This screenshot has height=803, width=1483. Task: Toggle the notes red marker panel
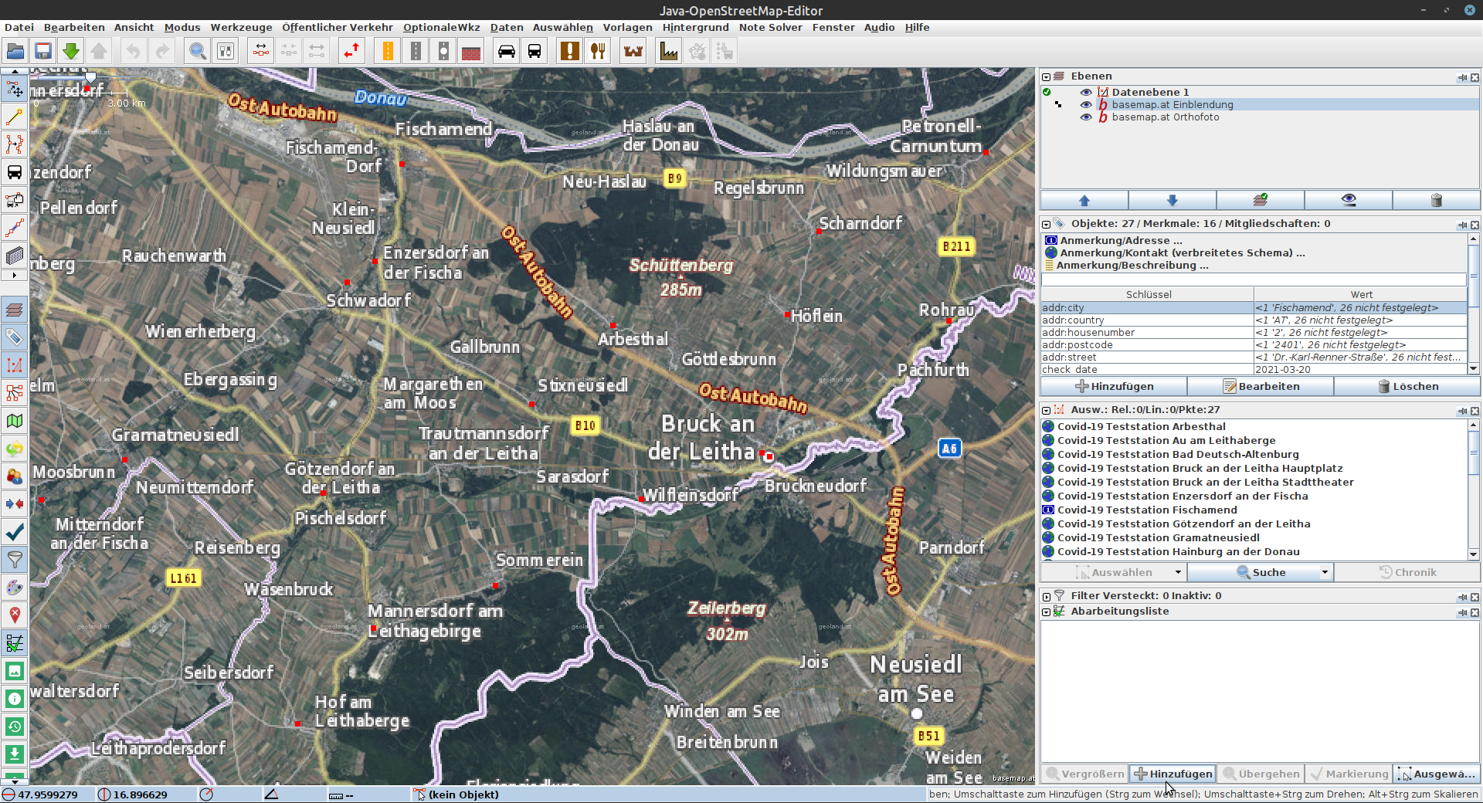[x=15, y=615]
